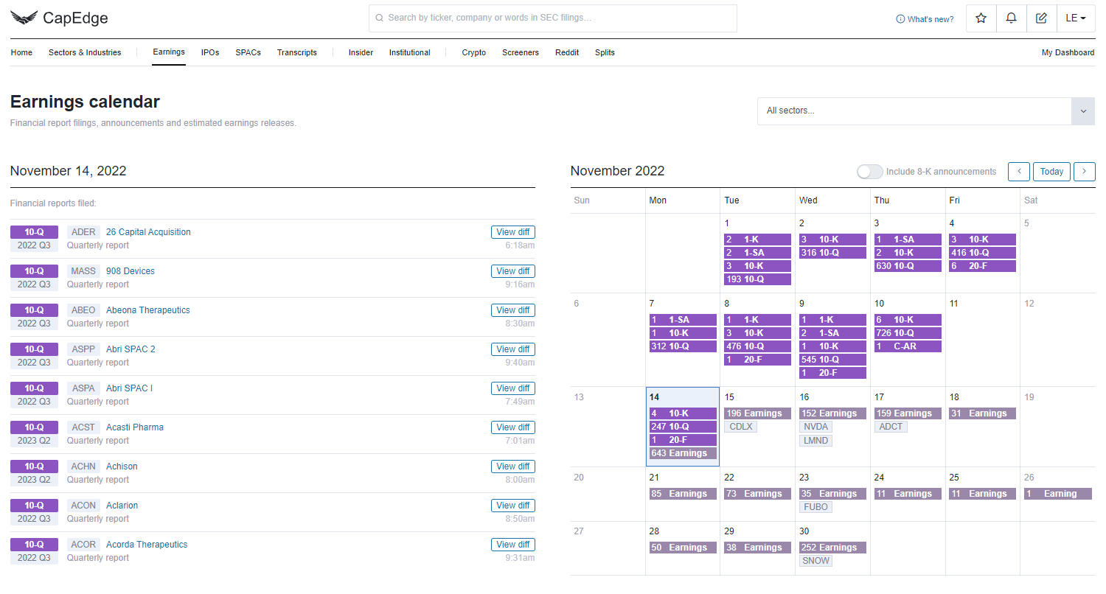Open the notes edit icon
1106x594 pixels.
1041,18
